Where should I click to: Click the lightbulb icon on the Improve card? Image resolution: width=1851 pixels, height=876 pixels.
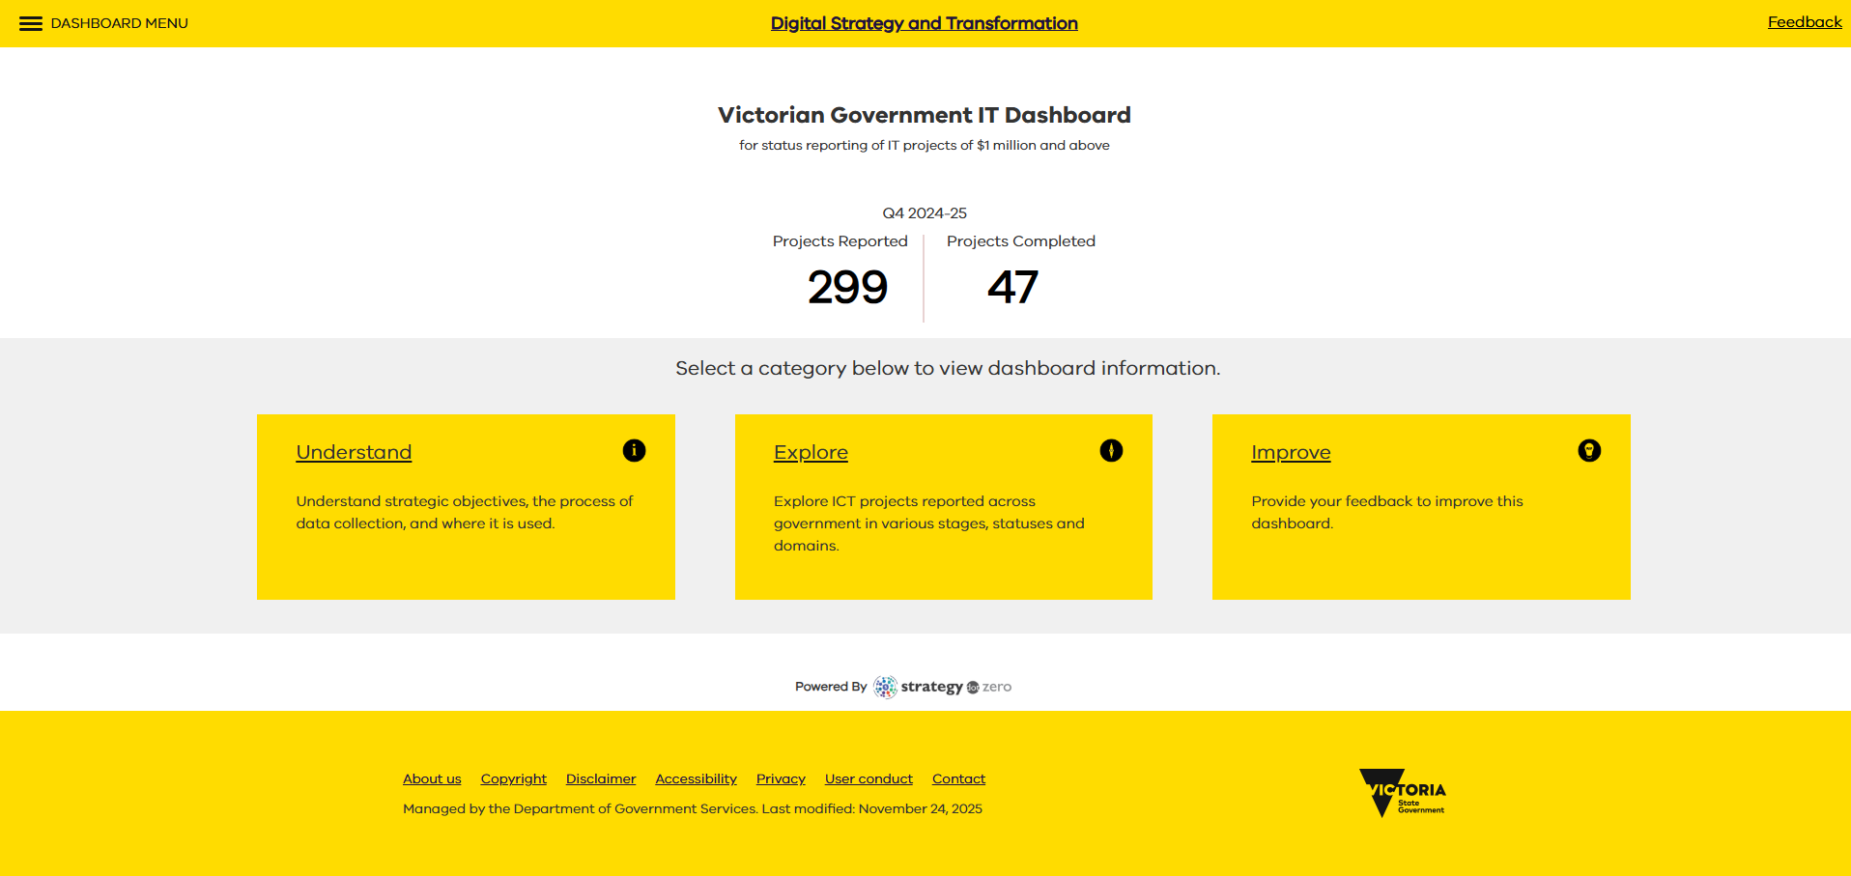pyautogui.click(x=1589, y=450)
